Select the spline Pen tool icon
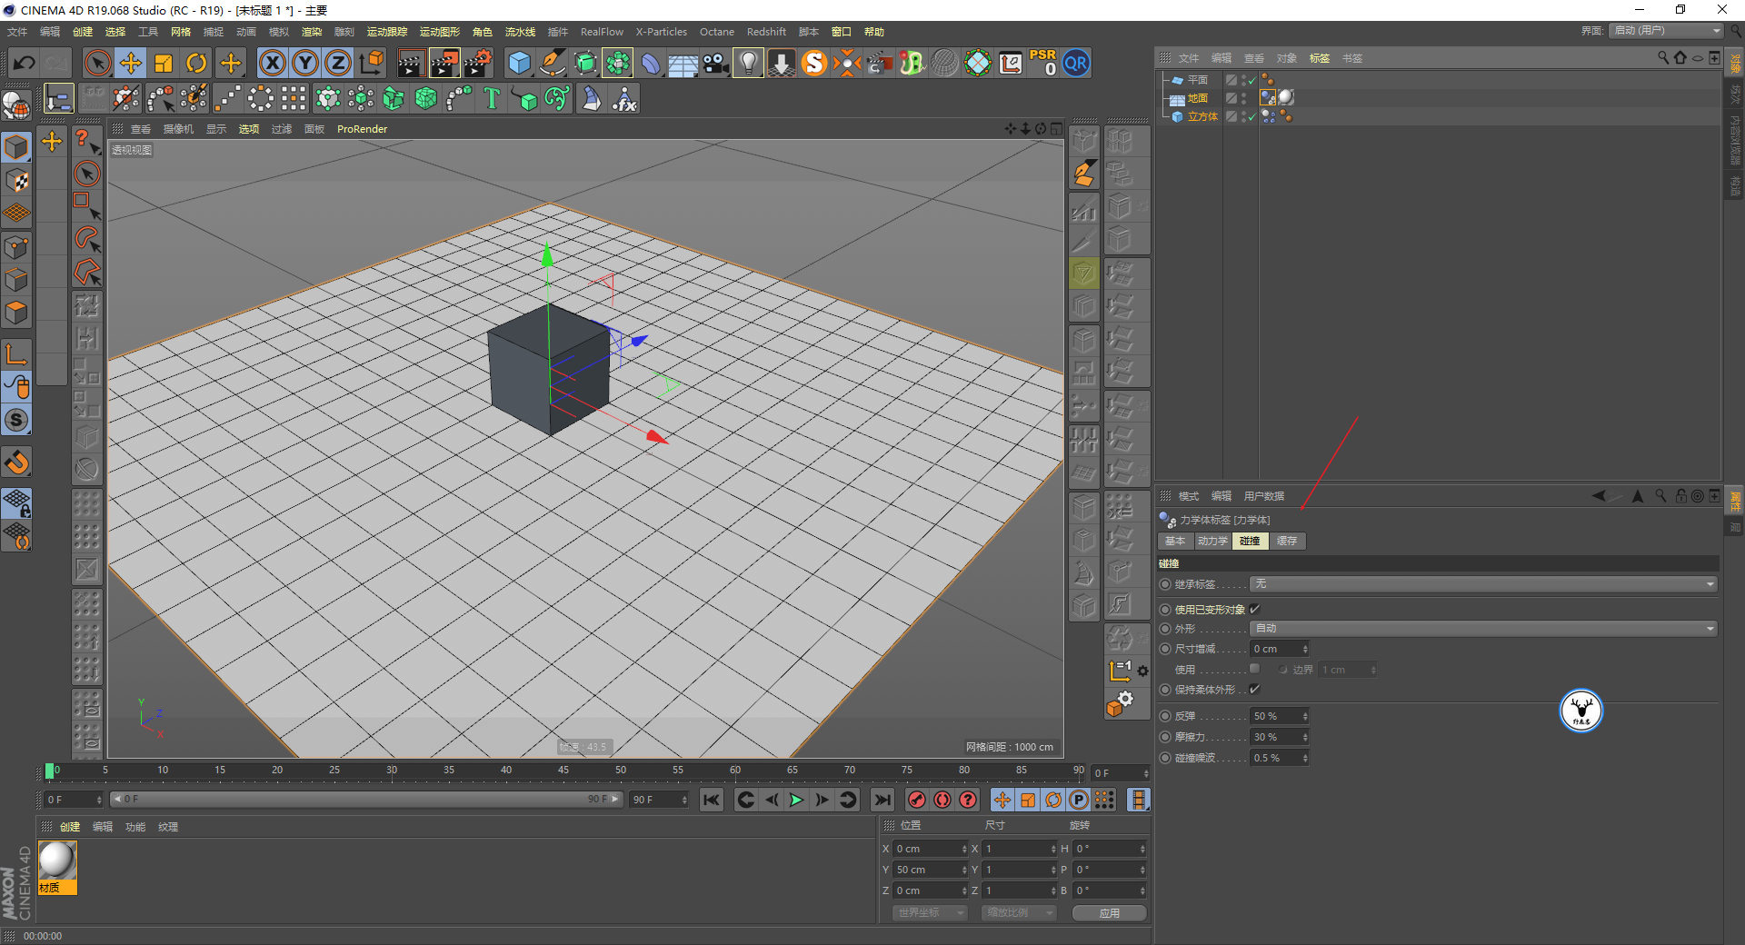1745x945 pixels. 552,63
